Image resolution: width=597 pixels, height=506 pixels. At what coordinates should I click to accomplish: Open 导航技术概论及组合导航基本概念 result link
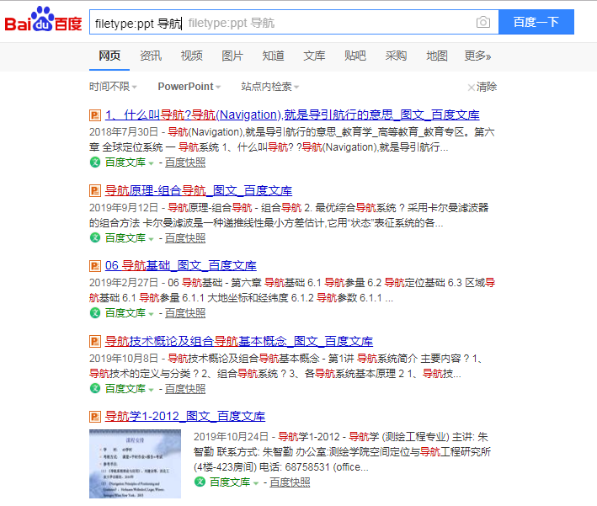(238, 341)
